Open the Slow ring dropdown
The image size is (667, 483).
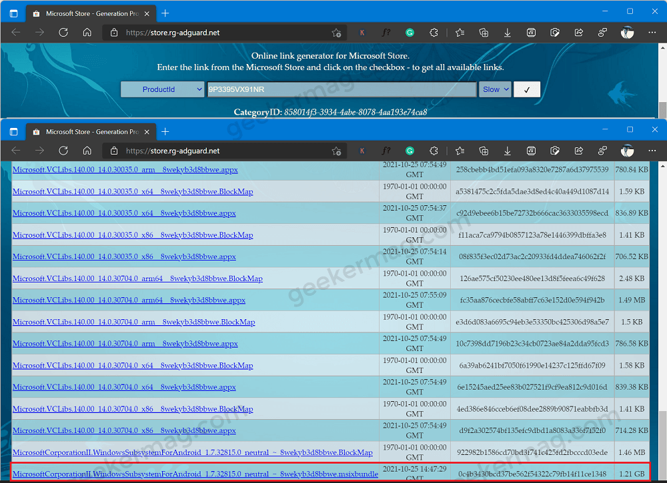495,89
